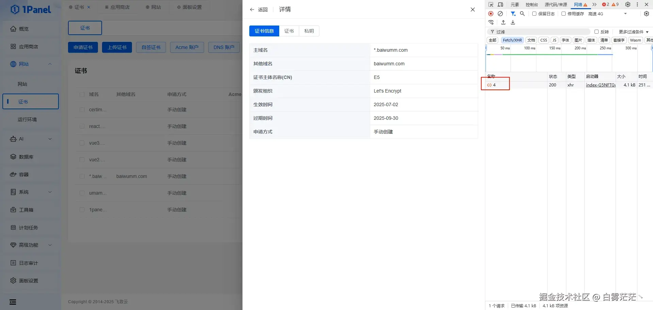Screen dimensions: 653x310
Task: Collapse the sidebar with the hamburger icon
Action: pyautogui.click(x=13, y=302)
